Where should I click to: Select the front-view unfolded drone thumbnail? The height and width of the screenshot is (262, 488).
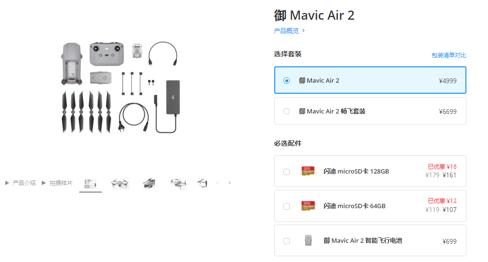click(x=120, y=183)
